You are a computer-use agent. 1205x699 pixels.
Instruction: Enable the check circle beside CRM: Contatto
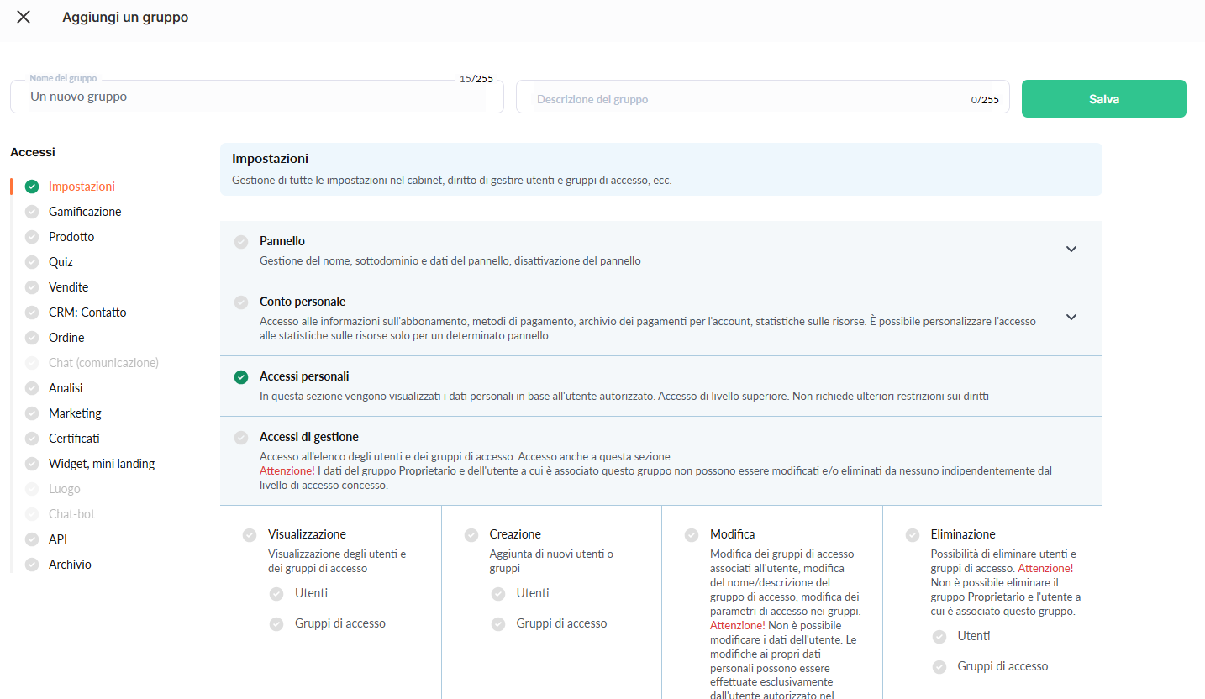32,313
